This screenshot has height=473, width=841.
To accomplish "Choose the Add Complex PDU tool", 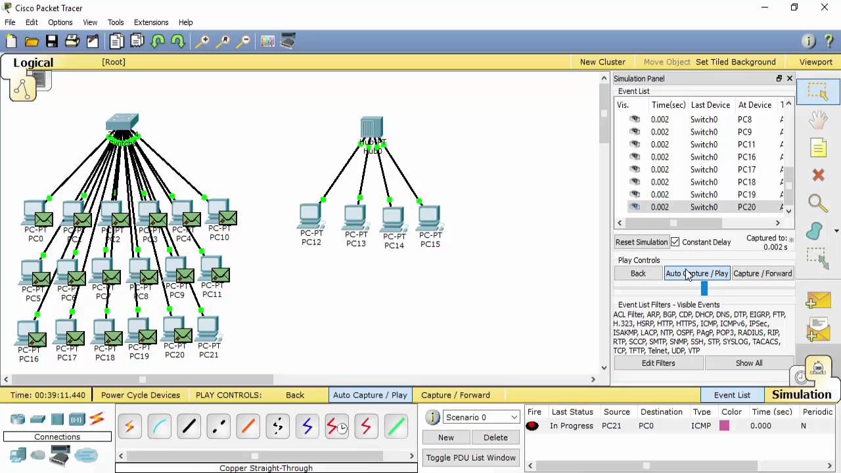I will (818, 328).
